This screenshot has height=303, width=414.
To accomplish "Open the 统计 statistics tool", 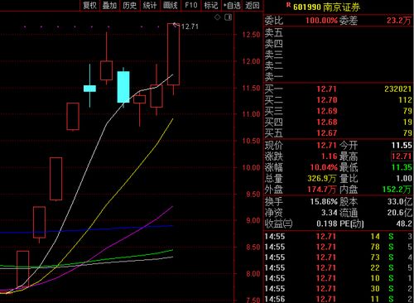I will (150, 5).
